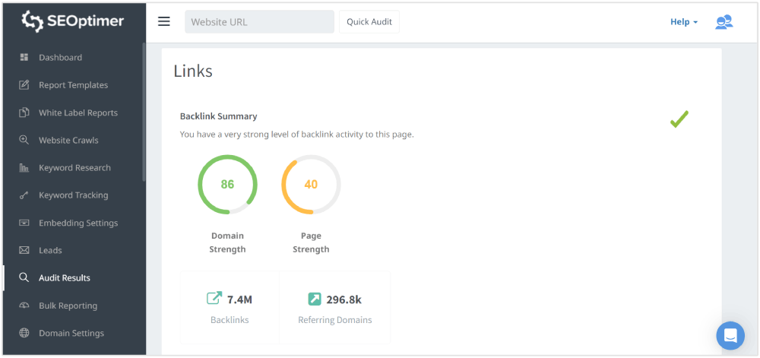Go to White Label Reports
The width and height of the screenshot is (760, 358).
click(x=78, y=112)
